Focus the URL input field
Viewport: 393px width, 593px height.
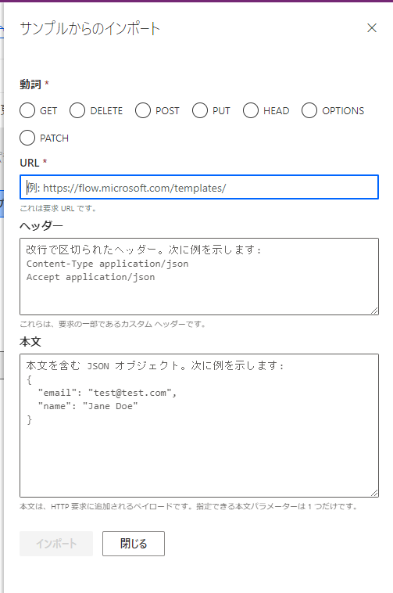199,187
